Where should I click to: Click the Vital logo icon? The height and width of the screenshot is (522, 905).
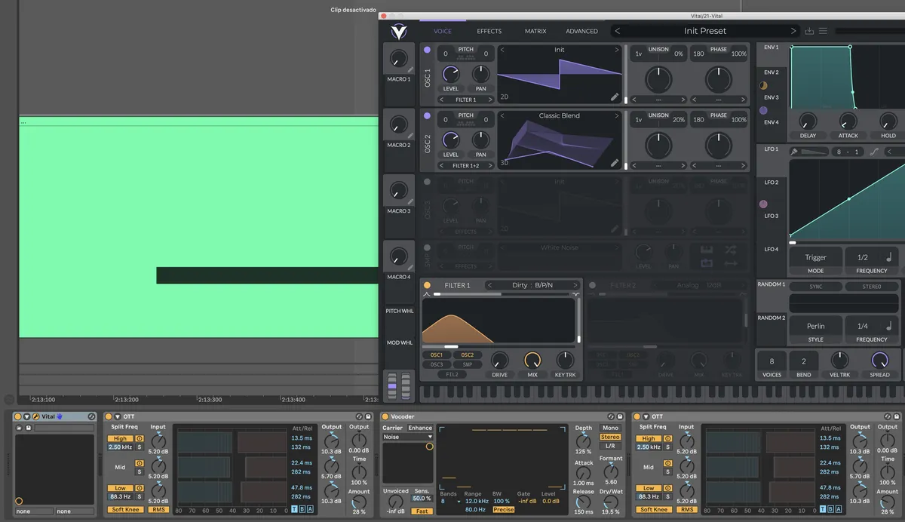pyautogui.click(x=398, y=31)
